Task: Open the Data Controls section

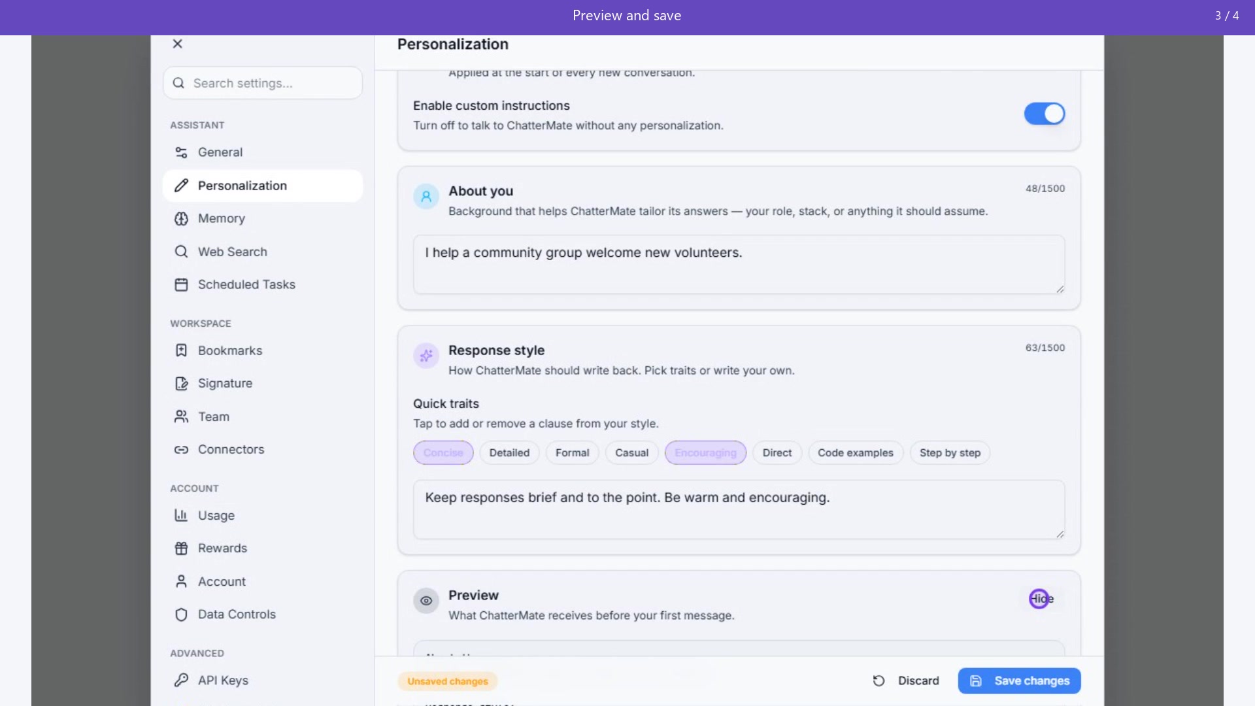Action: point(263,614)
